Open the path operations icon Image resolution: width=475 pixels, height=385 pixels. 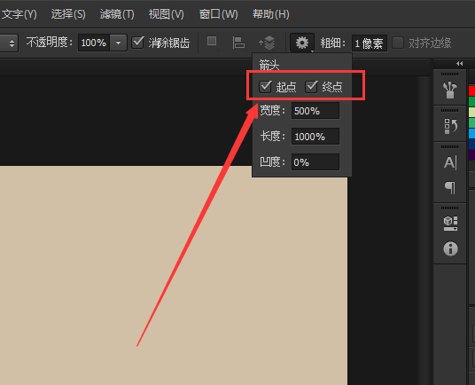(x=212, y=42)
